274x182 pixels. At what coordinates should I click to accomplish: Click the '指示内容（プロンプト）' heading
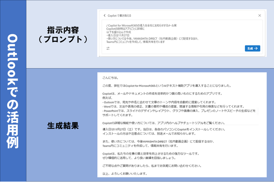(x=63, y=35)
